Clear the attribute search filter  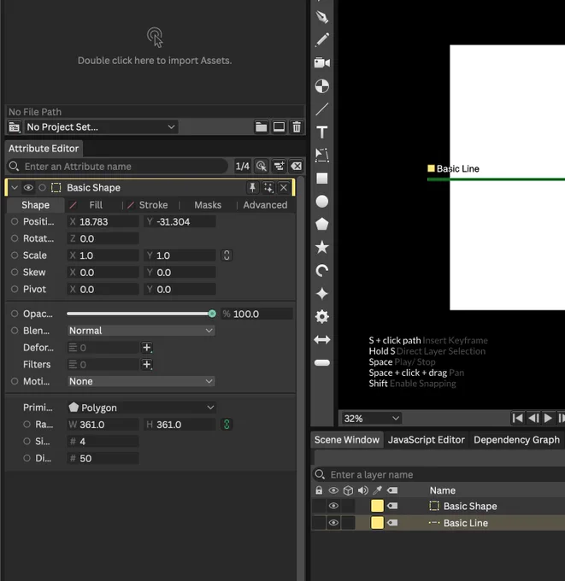(297, 167)
